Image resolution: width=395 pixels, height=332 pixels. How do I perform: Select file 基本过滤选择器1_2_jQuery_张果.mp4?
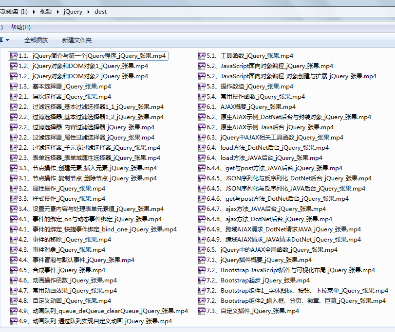(87, 117)
